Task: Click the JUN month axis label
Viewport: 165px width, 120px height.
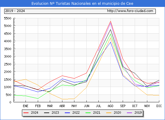Action: (86, 106)
